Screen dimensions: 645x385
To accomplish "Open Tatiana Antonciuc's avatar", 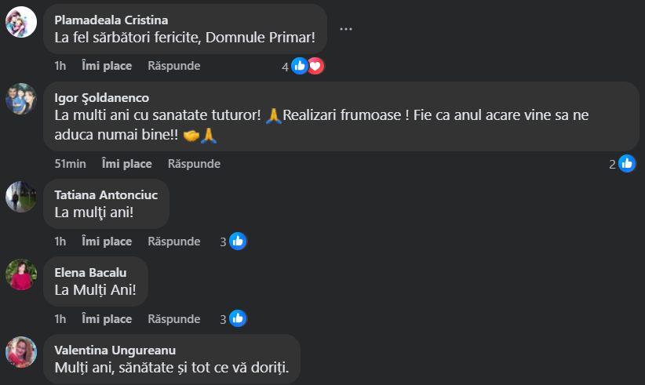I will [21, 197].
